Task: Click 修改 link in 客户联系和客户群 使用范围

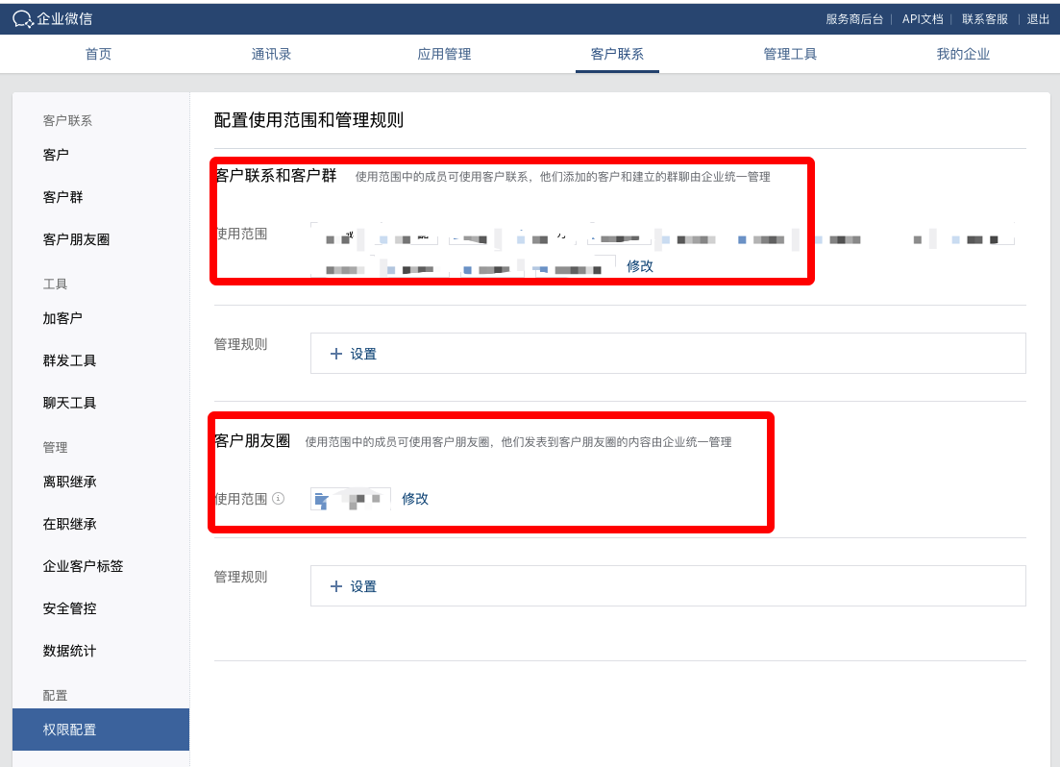Action: tap(640, 266)
